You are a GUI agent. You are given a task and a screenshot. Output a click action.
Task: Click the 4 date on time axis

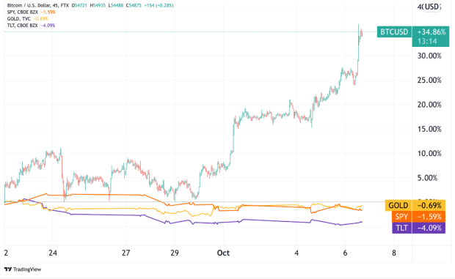click(296, 253)
